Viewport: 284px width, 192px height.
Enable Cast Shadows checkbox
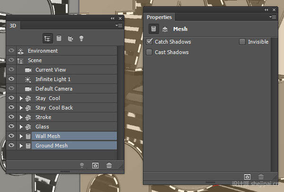[x=149, y=52]
